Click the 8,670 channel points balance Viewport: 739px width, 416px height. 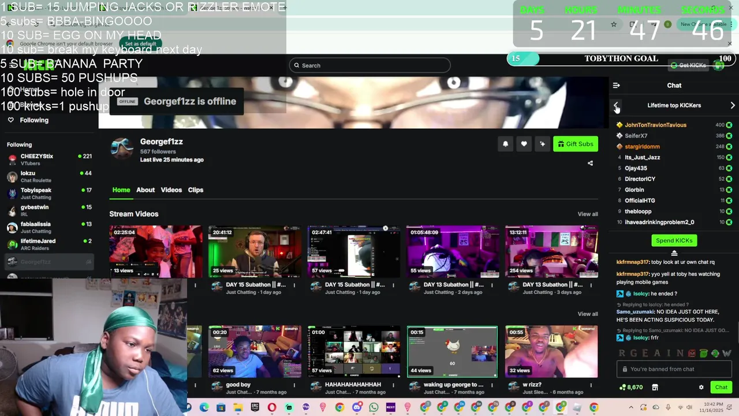coord(631,388)
